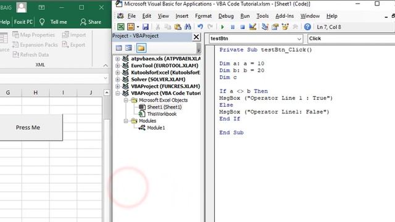Expand KutoolsforExcel project node

pyautogui.click(x=118, y=73)
